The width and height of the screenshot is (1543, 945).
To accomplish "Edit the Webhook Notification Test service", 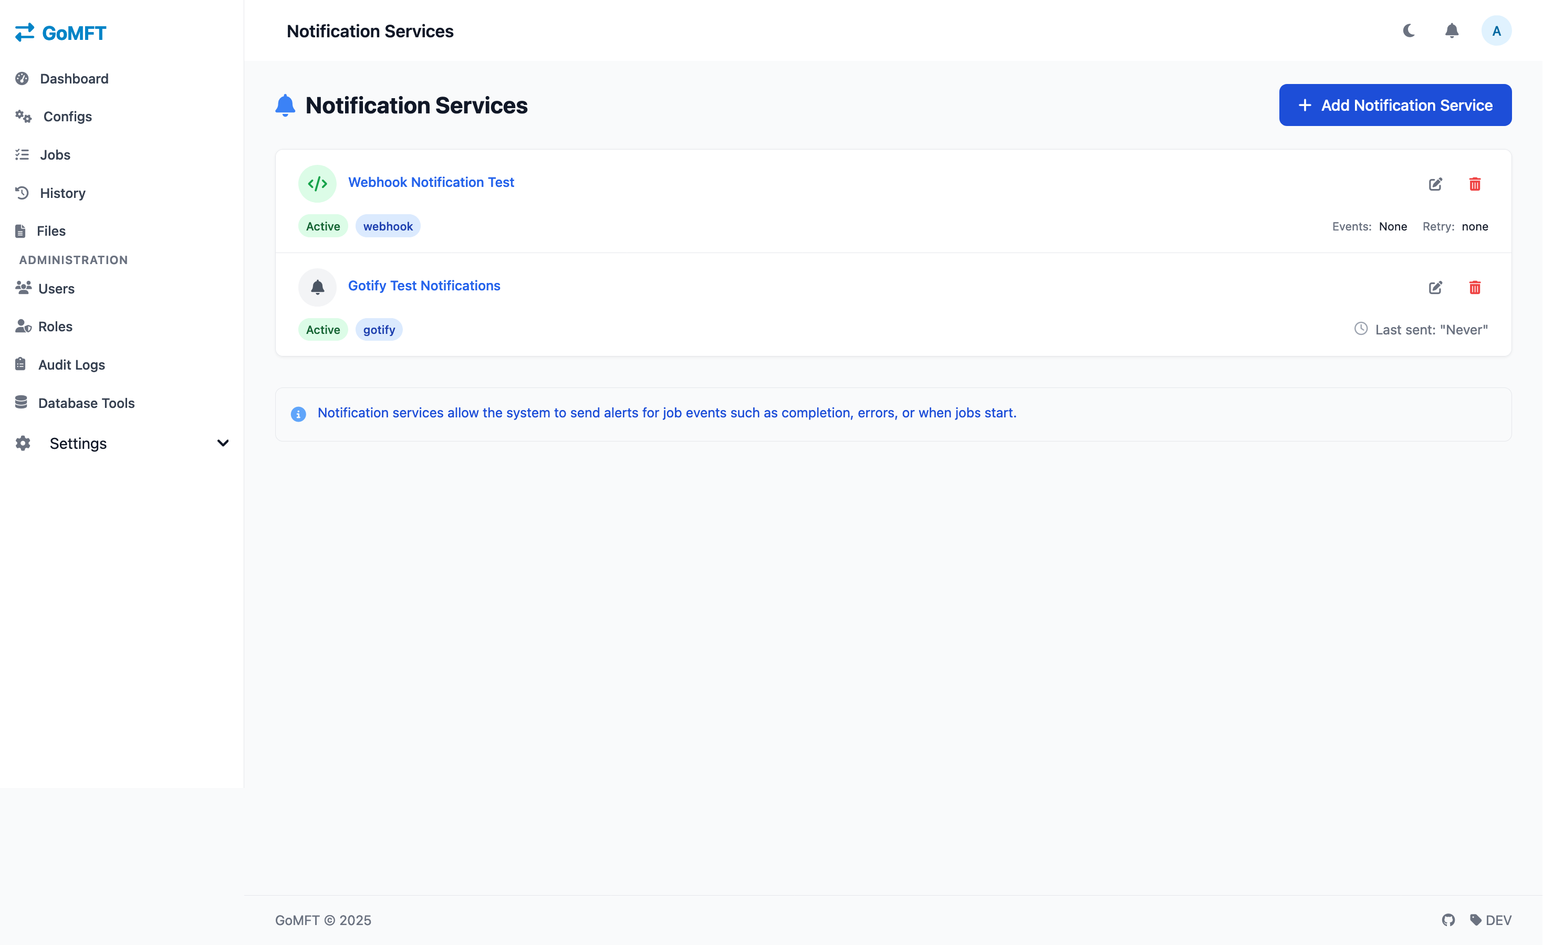I will coord(1435,184).
